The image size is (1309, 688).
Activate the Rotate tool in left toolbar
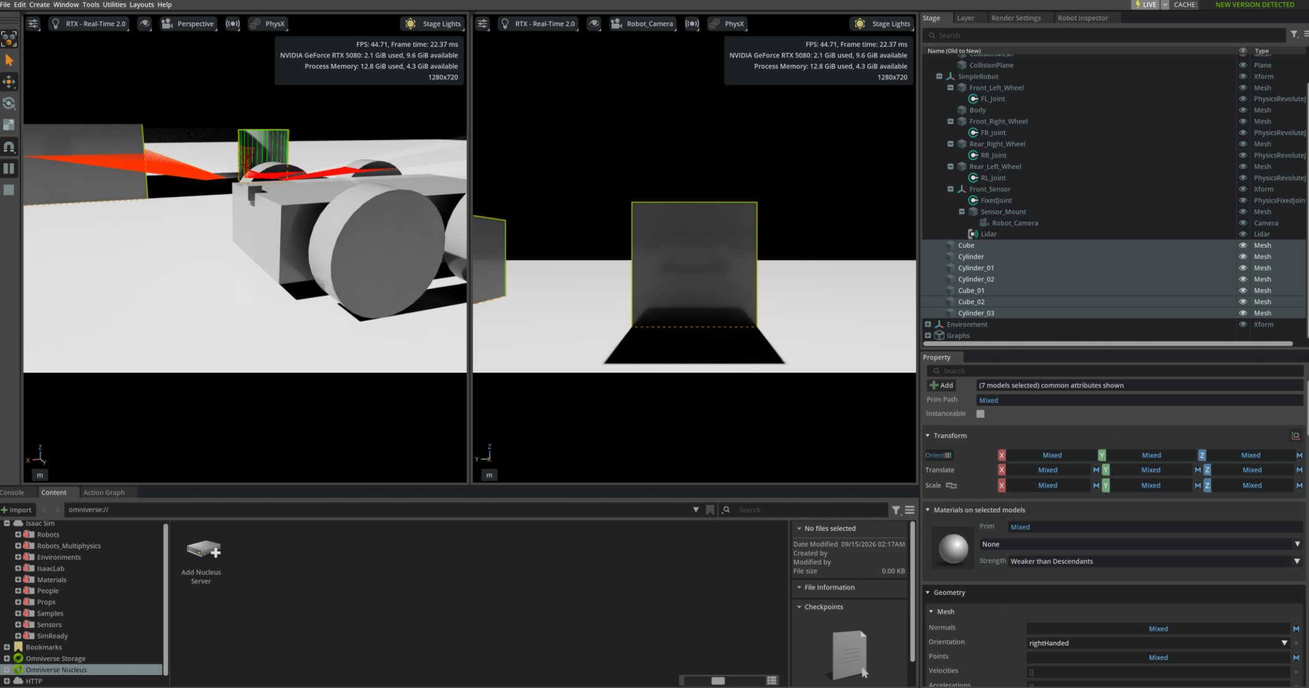[9, 103]
